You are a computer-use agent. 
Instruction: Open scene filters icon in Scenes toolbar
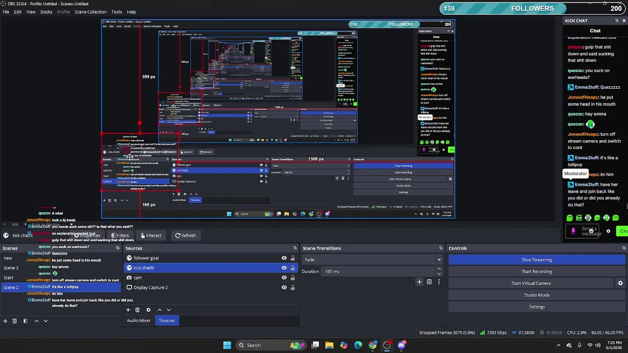point(26,321)
